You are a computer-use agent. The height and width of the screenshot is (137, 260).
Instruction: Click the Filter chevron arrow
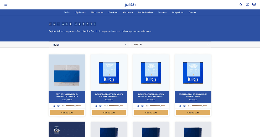click(x=125, y=45)
